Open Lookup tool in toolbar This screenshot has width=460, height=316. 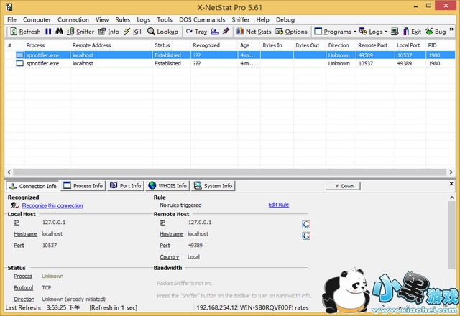162,32
